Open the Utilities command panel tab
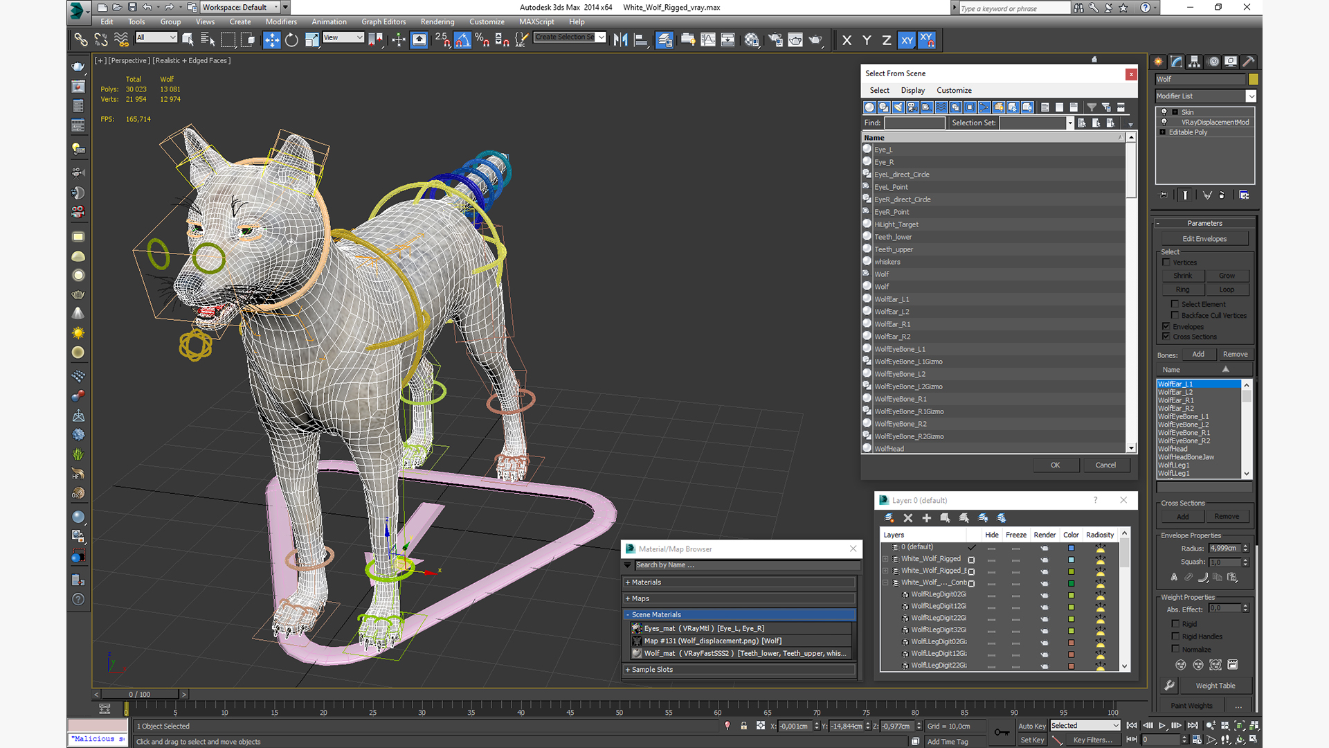Image resolution: width=1329 pixels, height=748 pixels. [x=1249, y=62]
